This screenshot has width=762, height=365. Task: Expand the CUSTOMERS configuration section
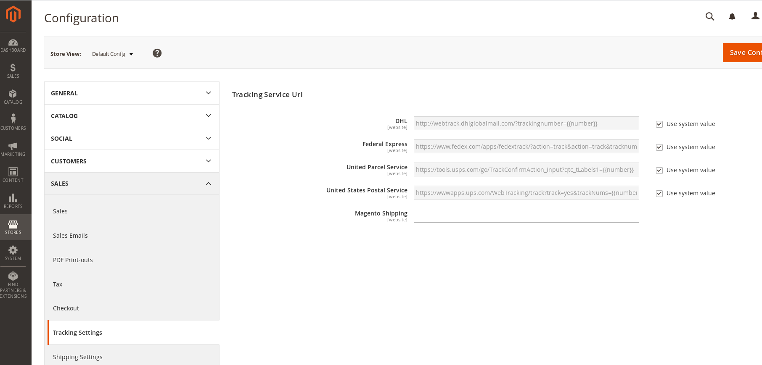click(x=132, y=161)
